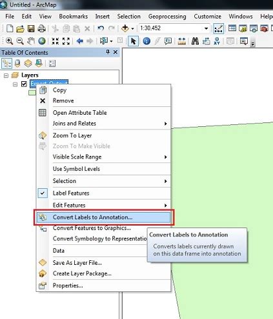Select the Zoom In tool
The image size is (273, 319).
pos(9,41)
